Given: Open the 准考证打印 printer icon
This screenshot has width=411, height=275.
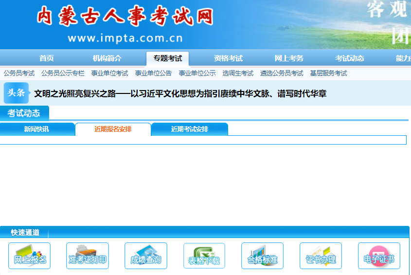Looking at the screenshot, I should pyautogui.click(x=88, y=256).
